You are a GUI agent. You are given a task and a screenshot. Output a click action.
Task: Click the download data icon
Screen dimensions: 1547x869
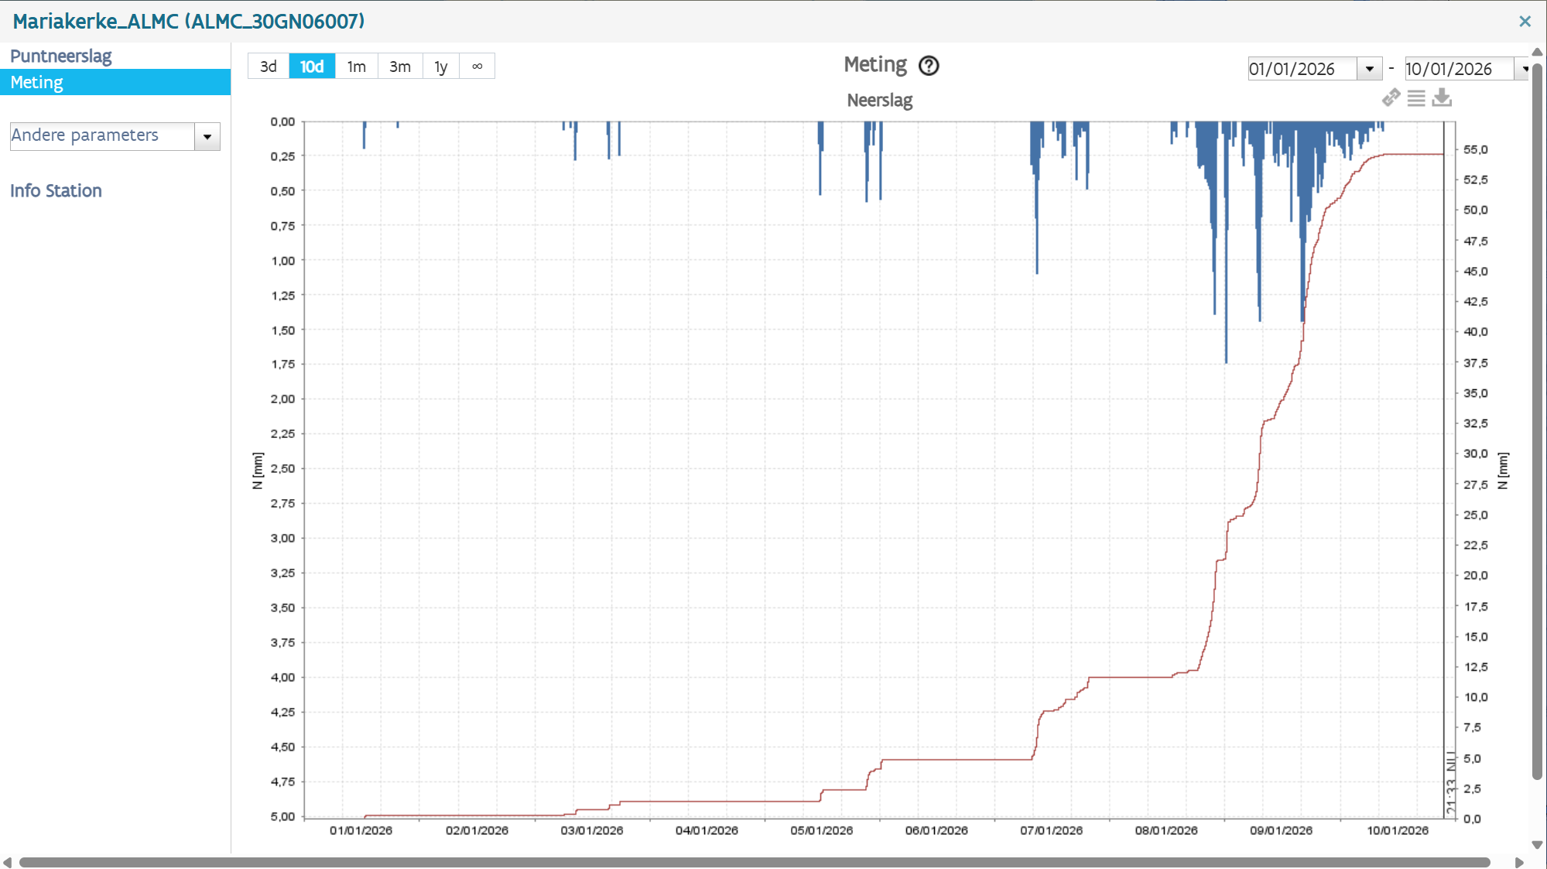pyautogui.click(x=1442, y=98)
